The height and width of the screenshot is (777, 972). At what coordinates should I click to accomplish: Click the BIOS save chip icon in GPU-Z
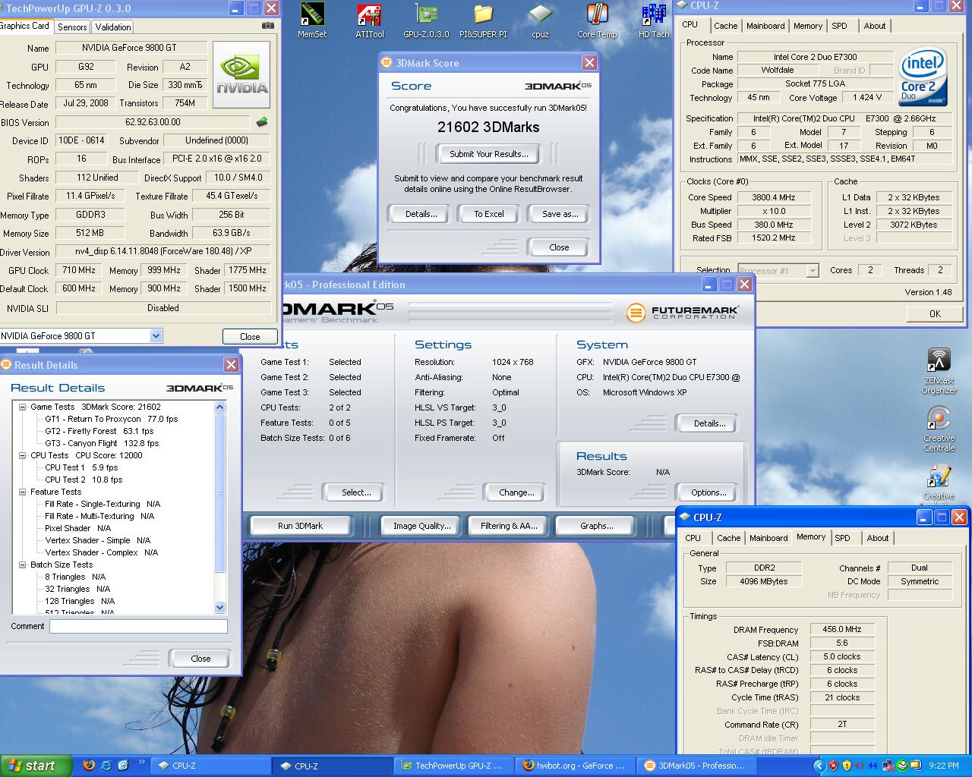coord(262,121)
